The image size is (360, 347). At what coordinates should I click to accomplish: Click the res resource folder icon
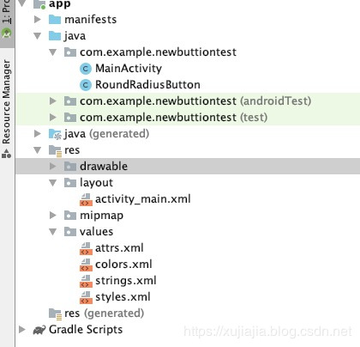tap(56, 151)
